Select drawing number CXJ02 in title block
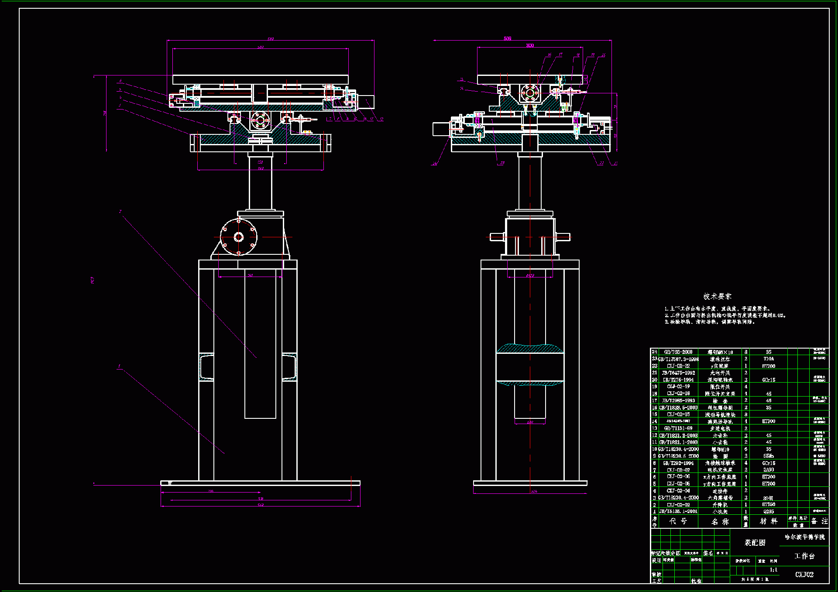This screenshot has width=838, height=592. point(804,575)
